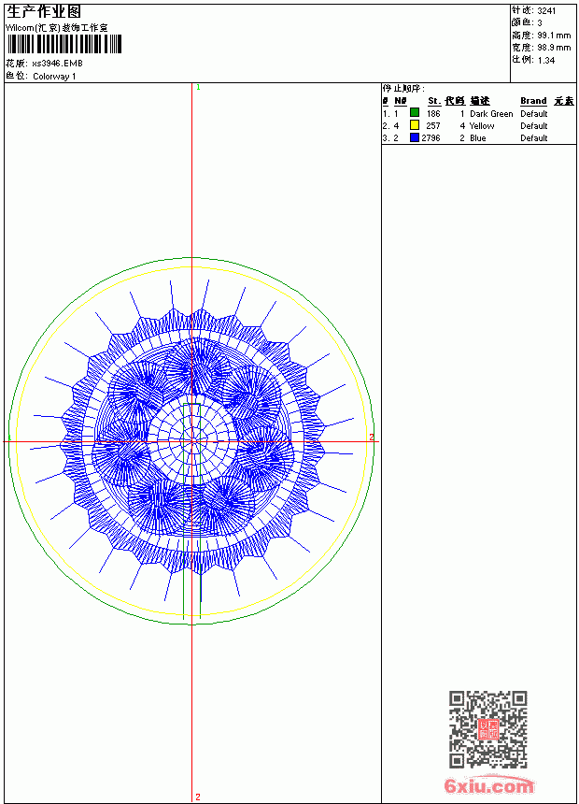Click the file name xs3946.EMB
Viewport: 579px width, 804px height.
click(57, 64)
